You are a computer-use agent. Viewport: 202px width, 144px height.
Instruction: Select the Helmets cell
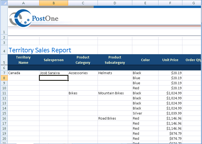click(115, 73)
